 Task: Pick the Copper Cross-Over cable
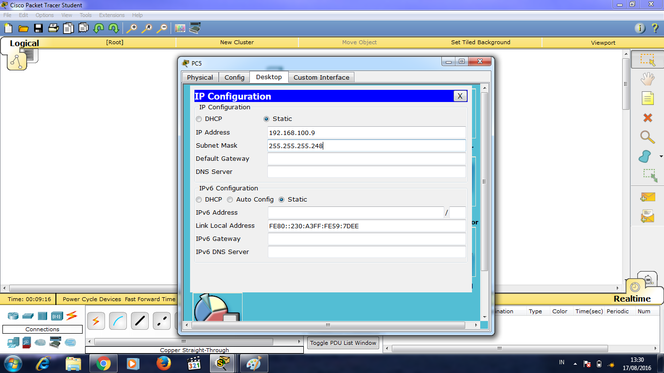161,321
